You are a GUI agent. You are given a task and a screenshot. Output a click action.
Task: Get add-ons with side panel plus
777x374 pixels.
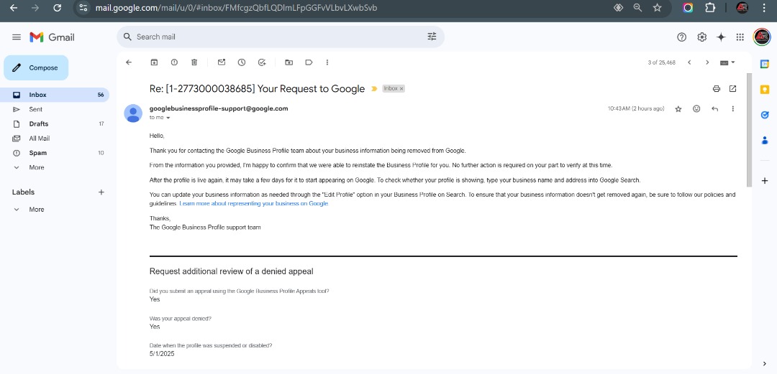[765, 181]
